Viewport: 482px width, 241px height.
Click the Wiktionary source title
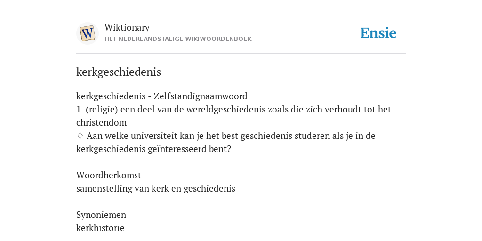click(127, 27)
